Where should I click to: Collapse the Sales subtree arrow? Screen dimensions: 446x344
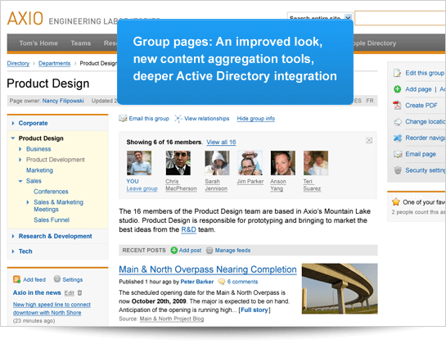point(20,181)
